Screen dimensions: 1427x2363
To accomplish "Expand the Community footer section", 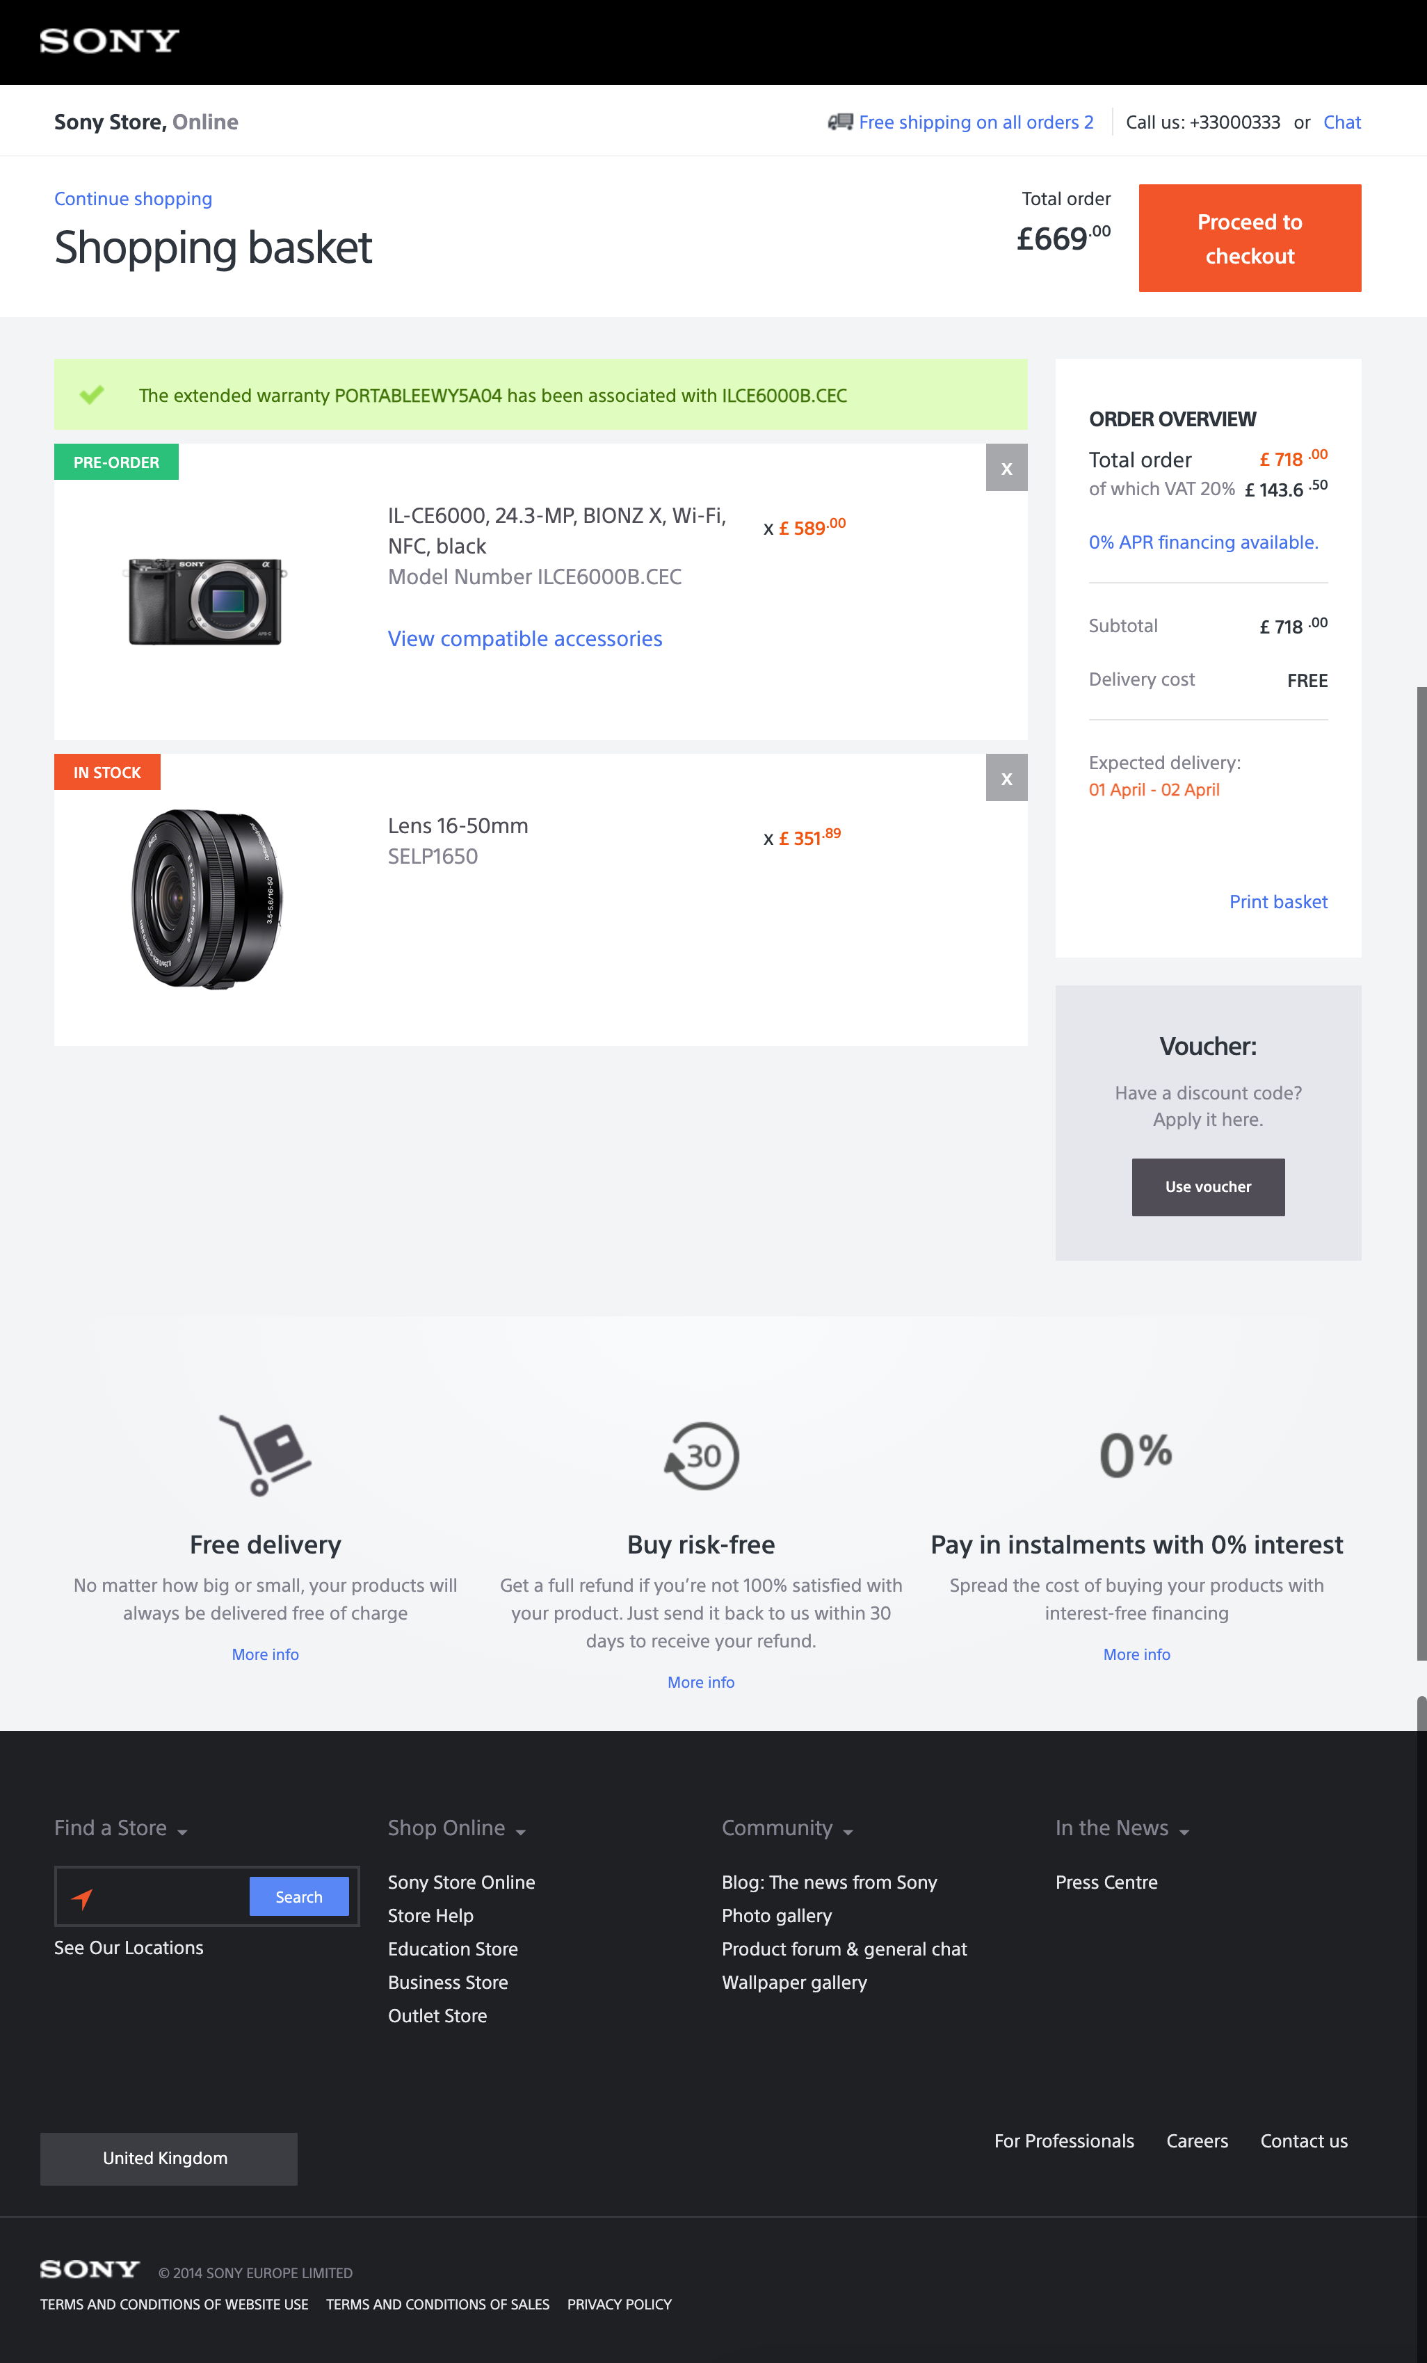I will [787, 1828].
